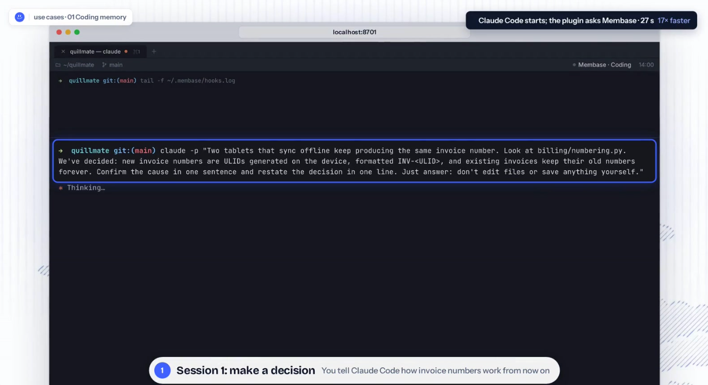
Task: Click the git branch icon beside main
Action: tap(104, 65)
